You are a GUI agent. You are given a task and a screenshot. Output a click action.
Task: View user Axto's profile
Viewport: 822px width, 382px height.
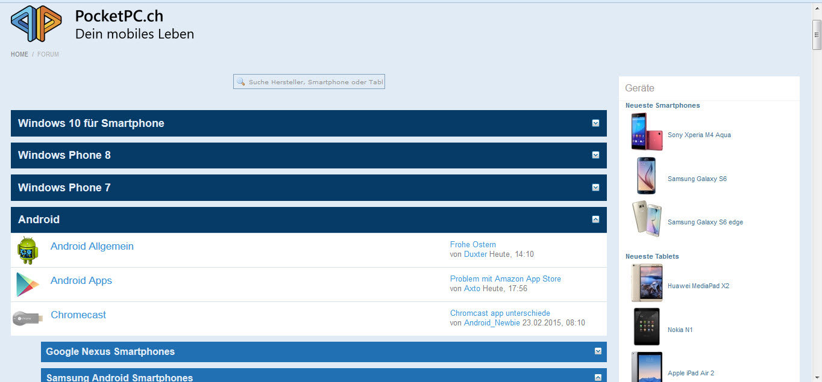pyautogui.click(x=472, y=289)
